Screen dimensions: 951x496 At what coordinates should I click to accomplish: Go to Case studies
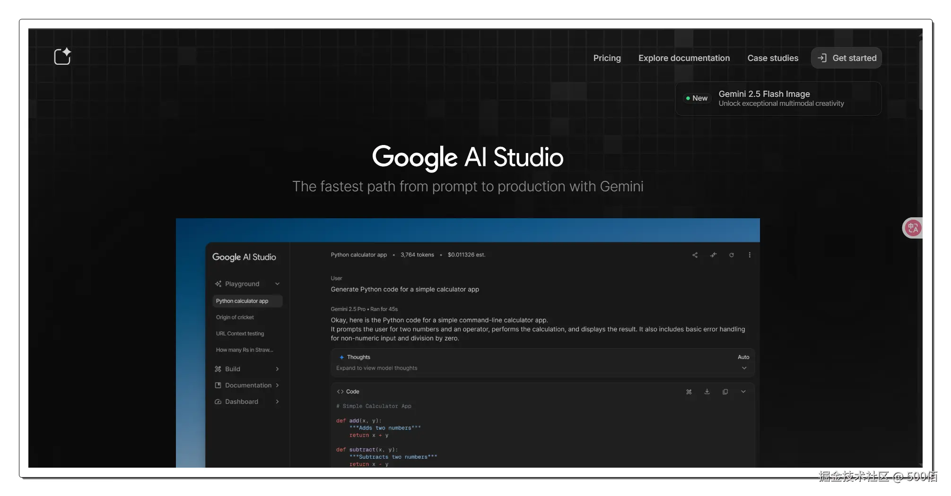(773, 58)
